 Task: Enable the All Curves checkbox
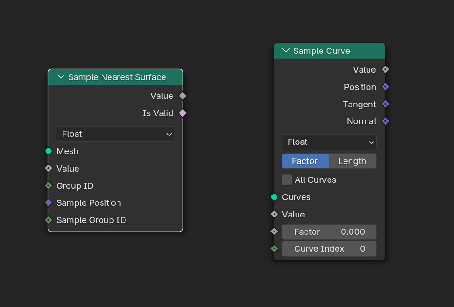point(287,180)
